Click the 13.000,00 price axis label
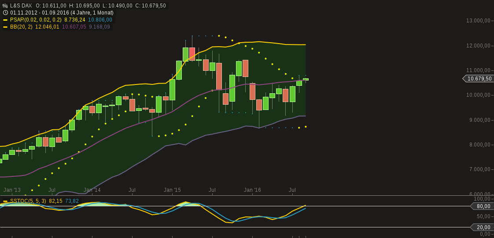The image size is (494, 238). pyautogui.click(x=478, y=21)
